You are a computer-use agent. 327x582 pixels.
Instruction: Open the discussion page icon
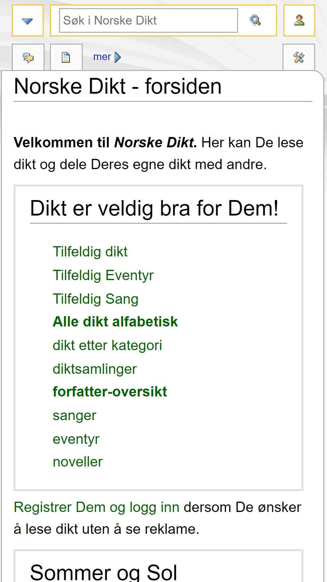point(28,58)
